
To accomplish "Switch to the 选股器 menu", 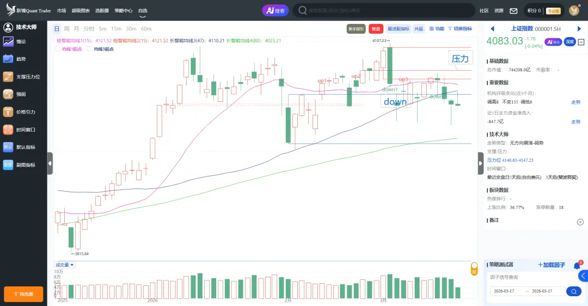I will tap(102, 10).
